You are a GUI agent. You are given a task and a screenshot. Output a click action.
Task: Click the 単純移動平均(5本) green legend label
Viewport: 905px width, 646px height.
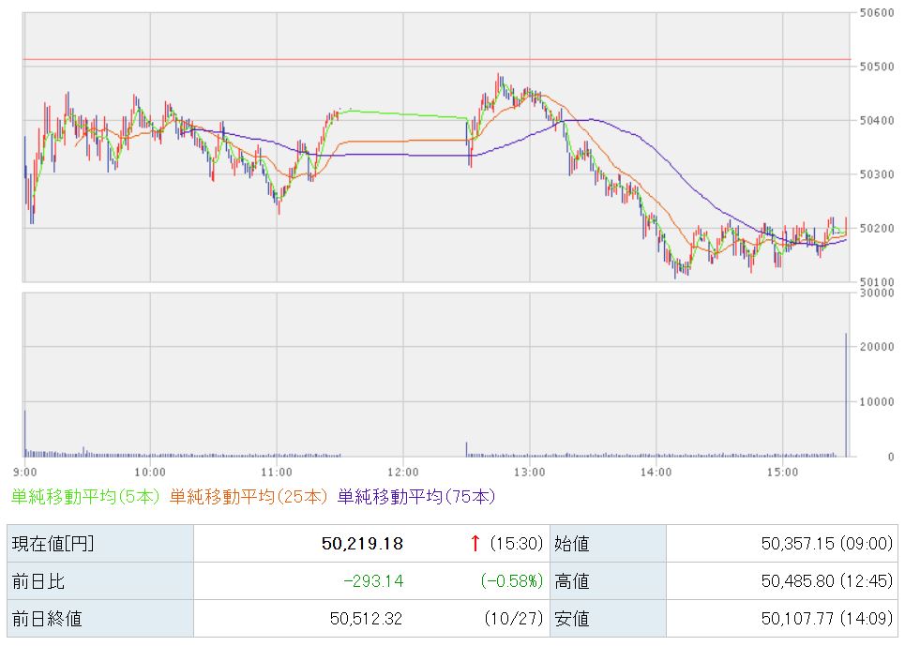coord(86,496)
